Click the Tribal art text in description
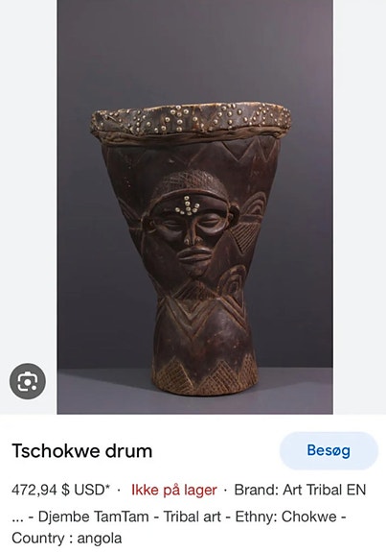This screenshot has height=552, width=386. (x=193, y=516)
